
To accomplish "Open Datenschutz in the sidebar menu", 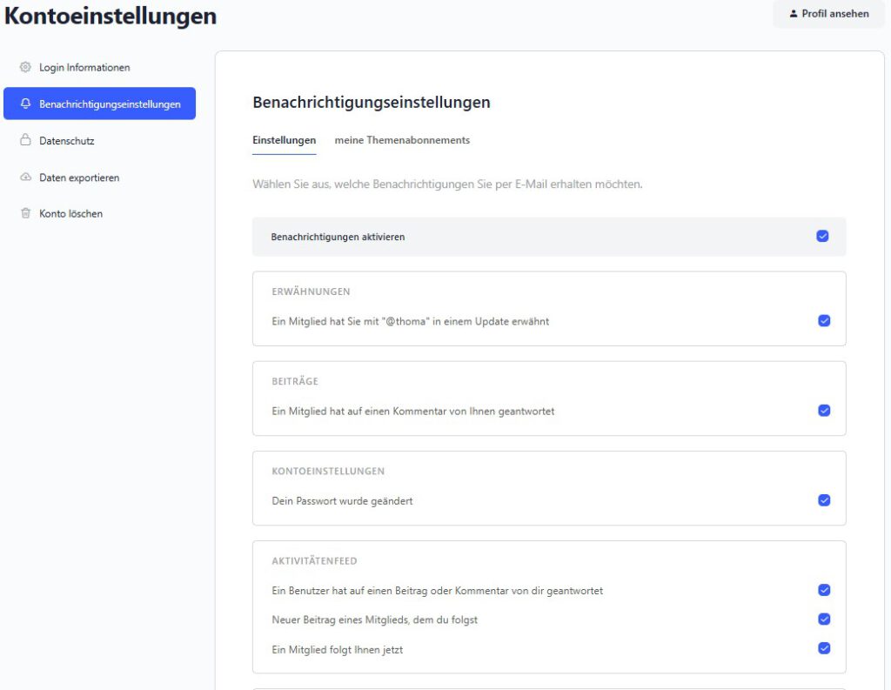I will tap(66, 140).
